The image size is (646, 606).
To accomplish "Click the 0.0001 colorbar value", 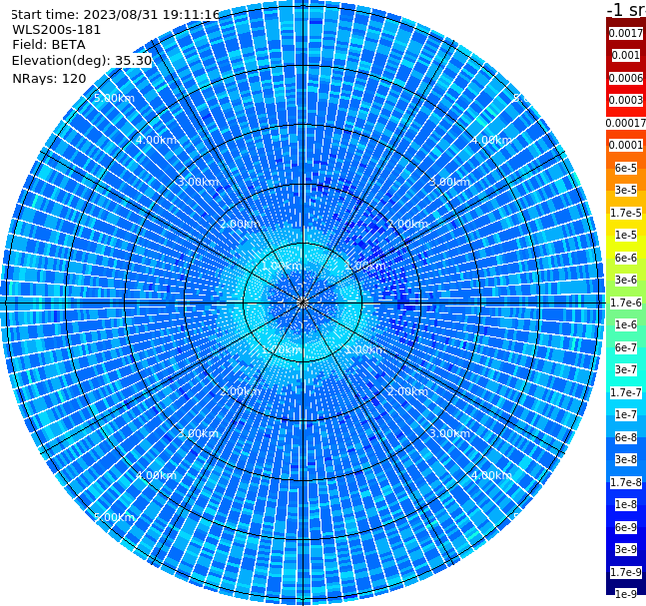I will pyautogui.click(x=626, y=146).
